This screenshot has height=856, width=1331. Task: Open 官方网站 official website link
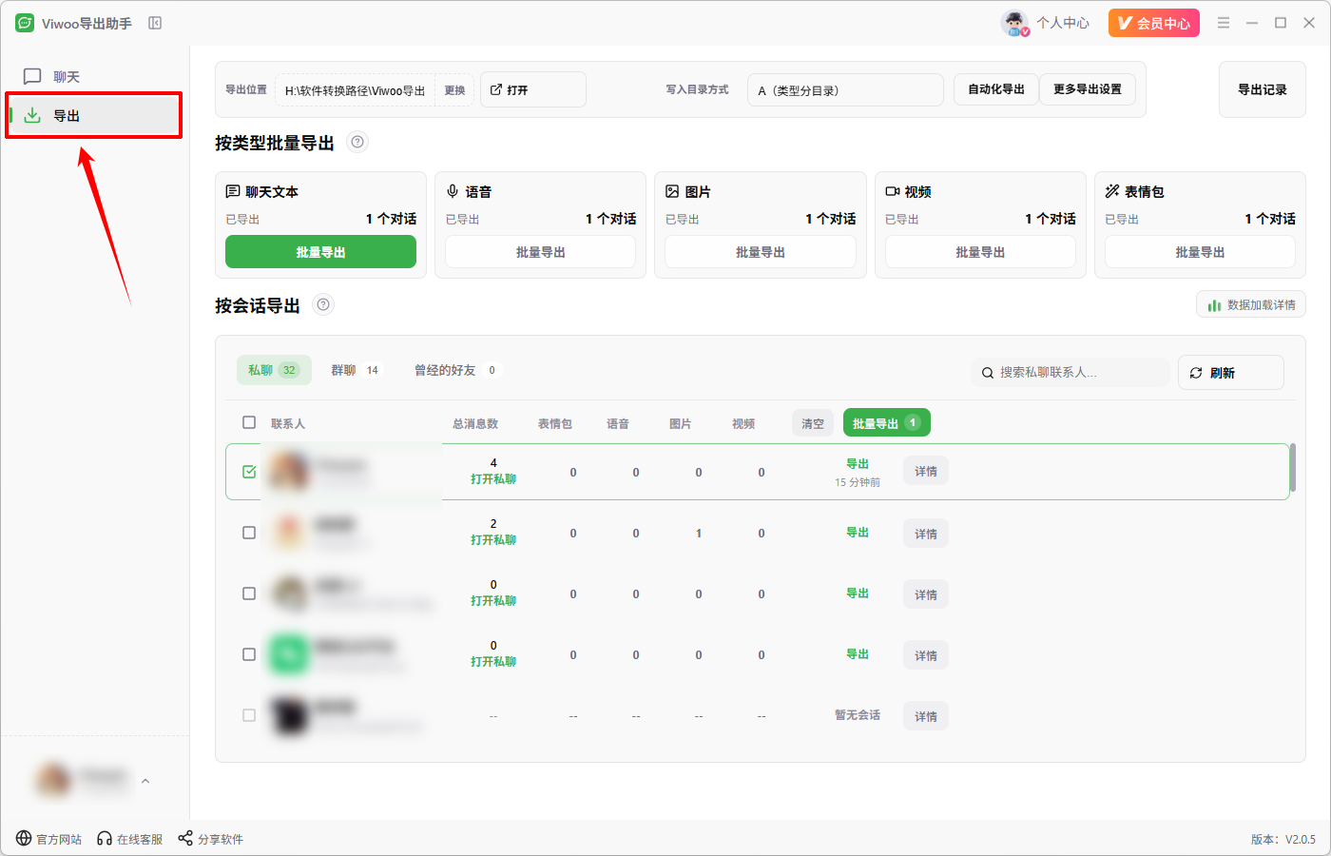pos(48,839)
